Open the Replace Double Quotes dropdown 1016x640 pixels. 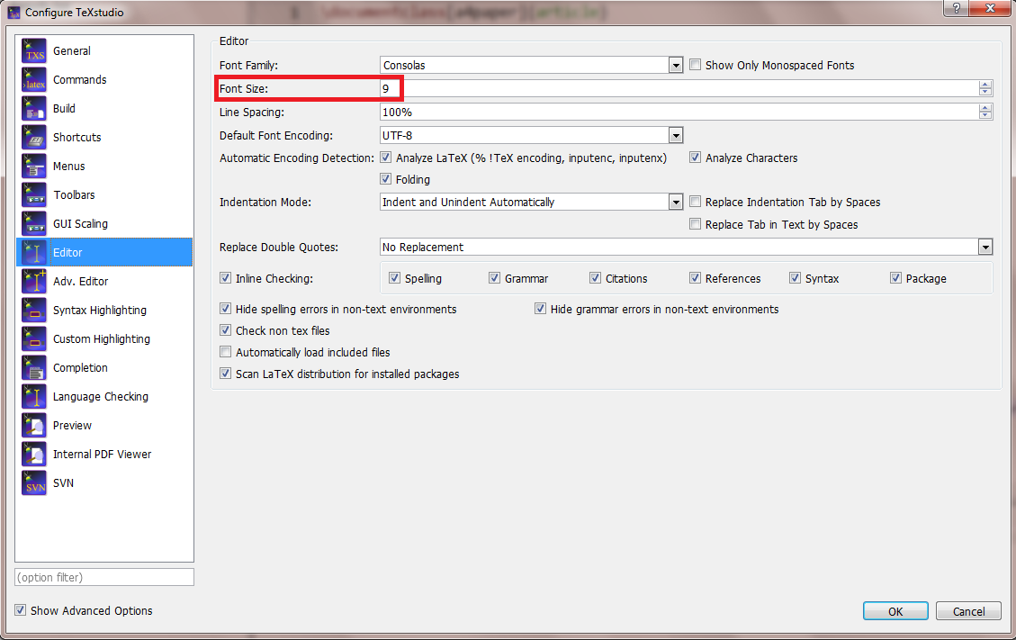(x=985, y=247)
